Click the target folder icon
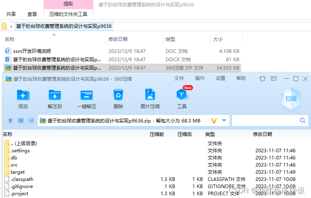The image size is (311, 198). pos(7,172)
